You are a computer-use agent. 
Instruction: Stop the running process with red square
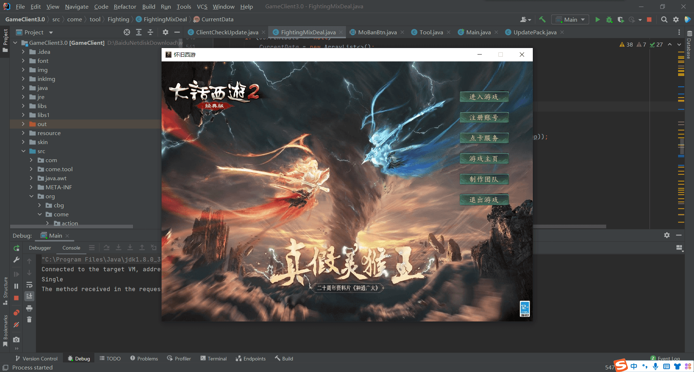coord(649,20)
